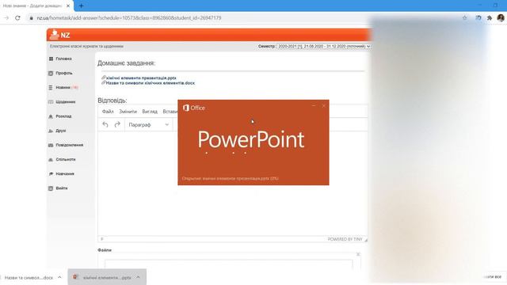Expand the Параграф format dropdown

click(149, 125)
